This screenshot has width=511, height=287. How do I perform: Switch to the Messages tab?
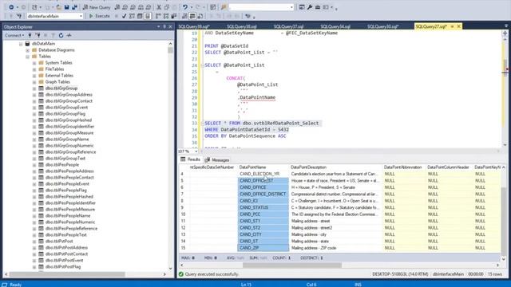[x=217, y=160]
